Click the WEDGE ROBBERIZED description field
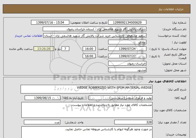 [x=87, y=89]
